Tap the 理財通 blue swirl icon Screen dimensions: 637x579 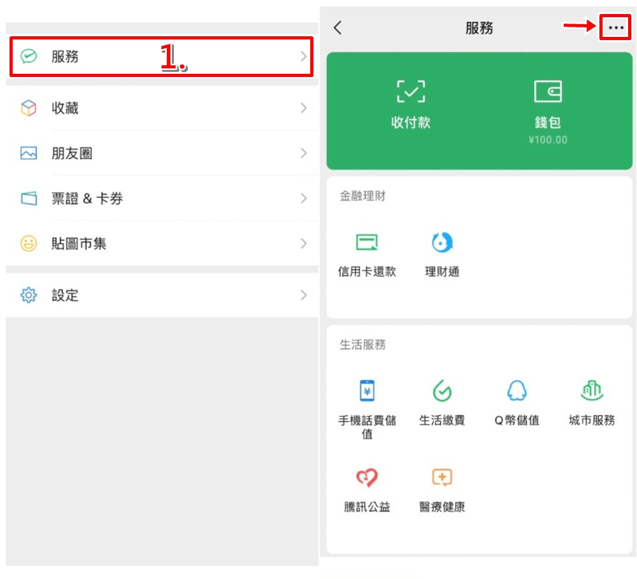pyautogui.click(x=442, y=242)
